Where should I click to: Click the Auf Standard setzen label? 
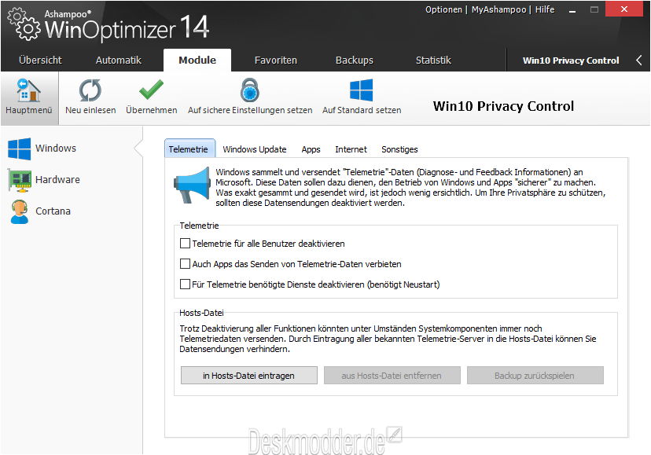click(362, 110)
